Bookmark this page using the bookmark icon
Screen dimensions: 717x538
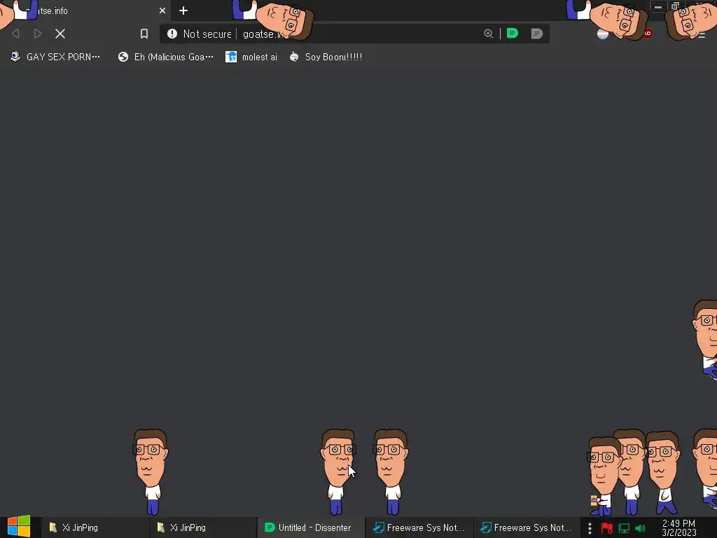coord(144,34)
